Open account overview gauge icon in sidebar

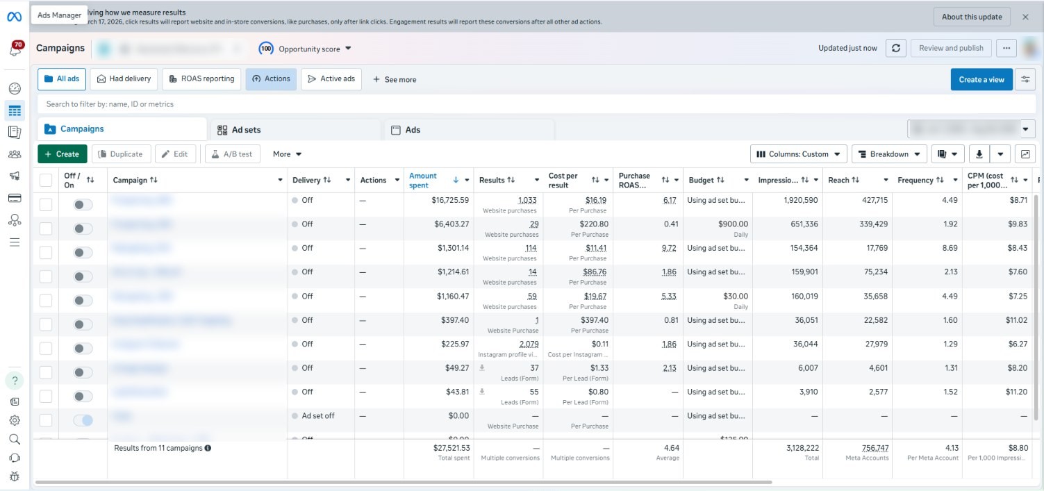[15, 88]
